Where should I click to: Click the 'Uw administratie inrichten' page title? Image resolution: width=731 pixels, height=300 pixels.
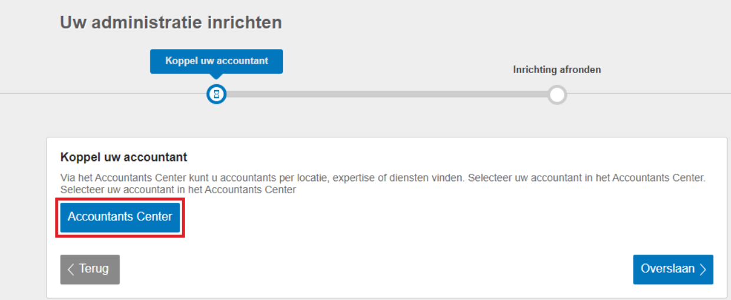click(171, 23)
